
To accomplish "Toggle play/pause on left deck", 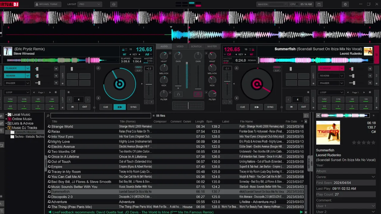I will (x=120, y=107).
